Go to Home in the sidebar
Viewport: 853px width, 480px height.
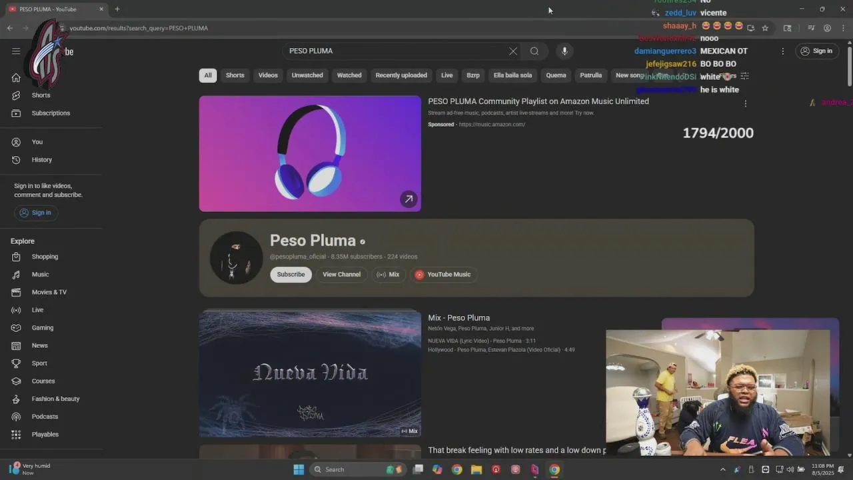click(x=16, y=77)
